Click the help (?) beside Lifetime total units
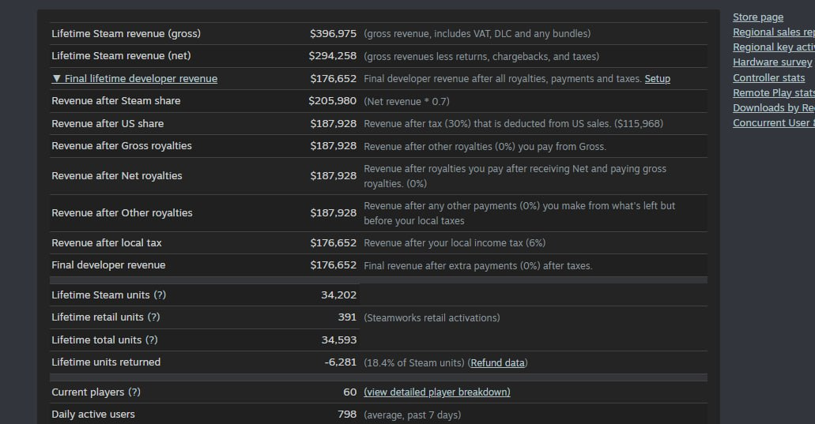 [151, 340]
